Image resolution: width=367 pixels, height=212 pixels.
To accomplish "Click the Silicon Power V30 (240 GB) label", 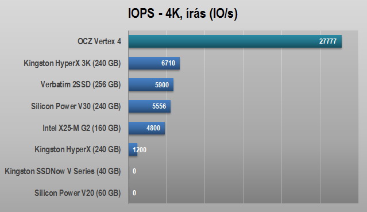I will click(76, 106).
